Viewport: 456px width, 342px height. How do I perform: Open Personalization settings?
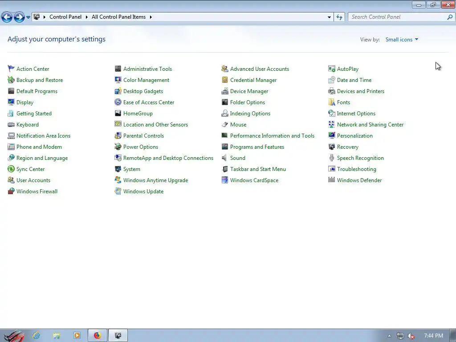(355, 135)
